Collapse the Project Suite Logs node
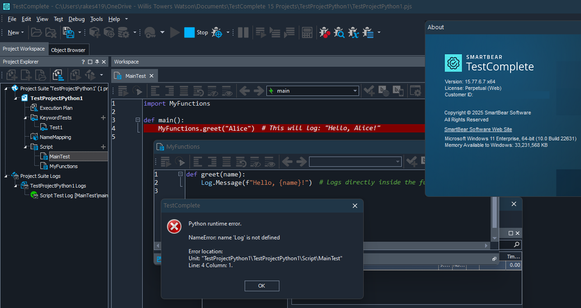Screen dimensions: 581x308 (x=6, y=176)
